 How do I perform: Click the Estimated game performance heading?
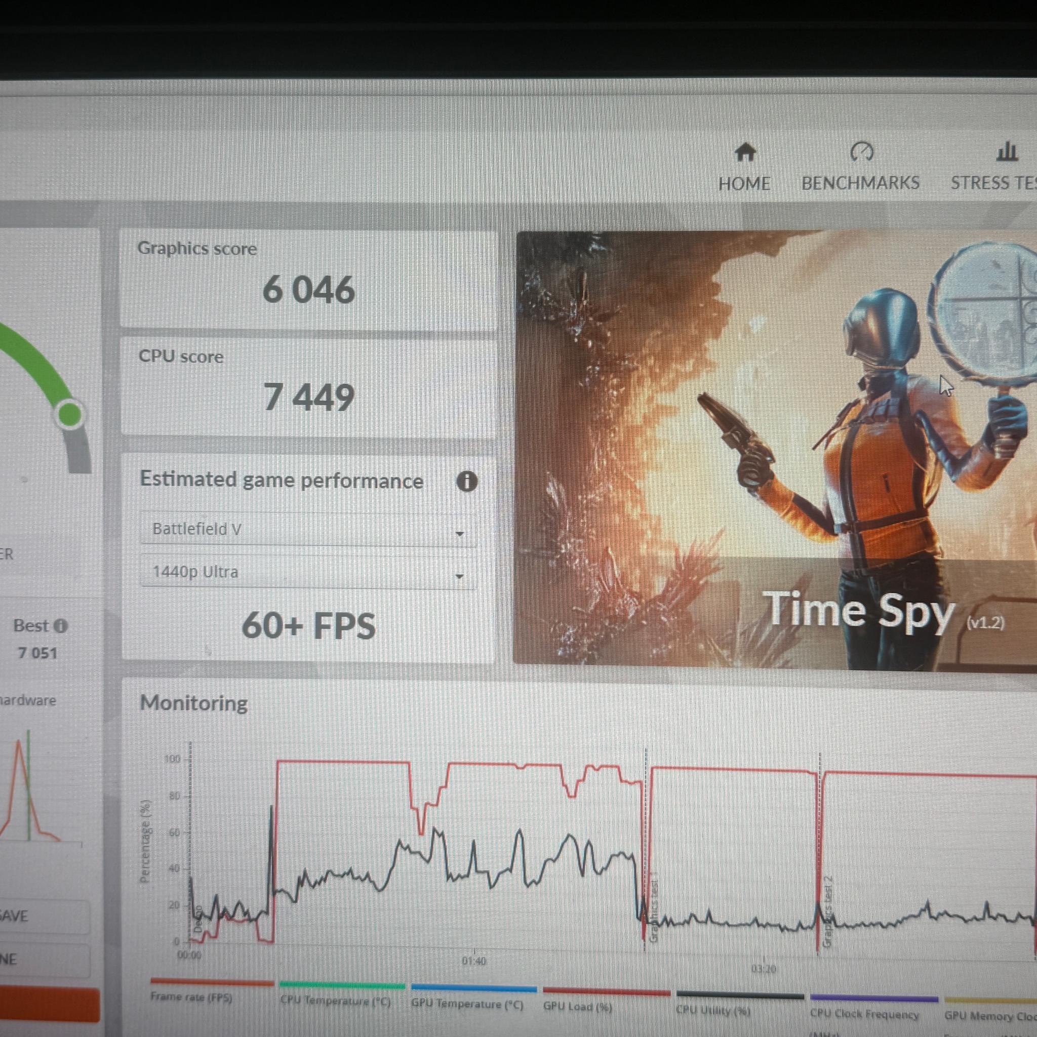point(281,481)
